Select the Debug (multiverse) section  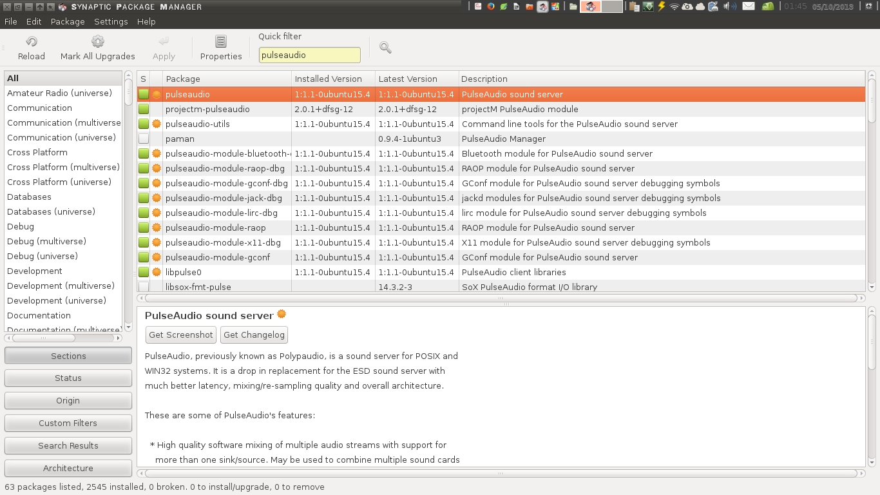coord(63,241)
